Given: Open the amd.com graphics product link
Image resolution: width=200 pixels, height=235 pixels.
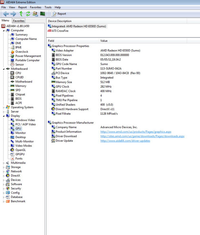Looking at the screenshot, I should coord(136,132).
